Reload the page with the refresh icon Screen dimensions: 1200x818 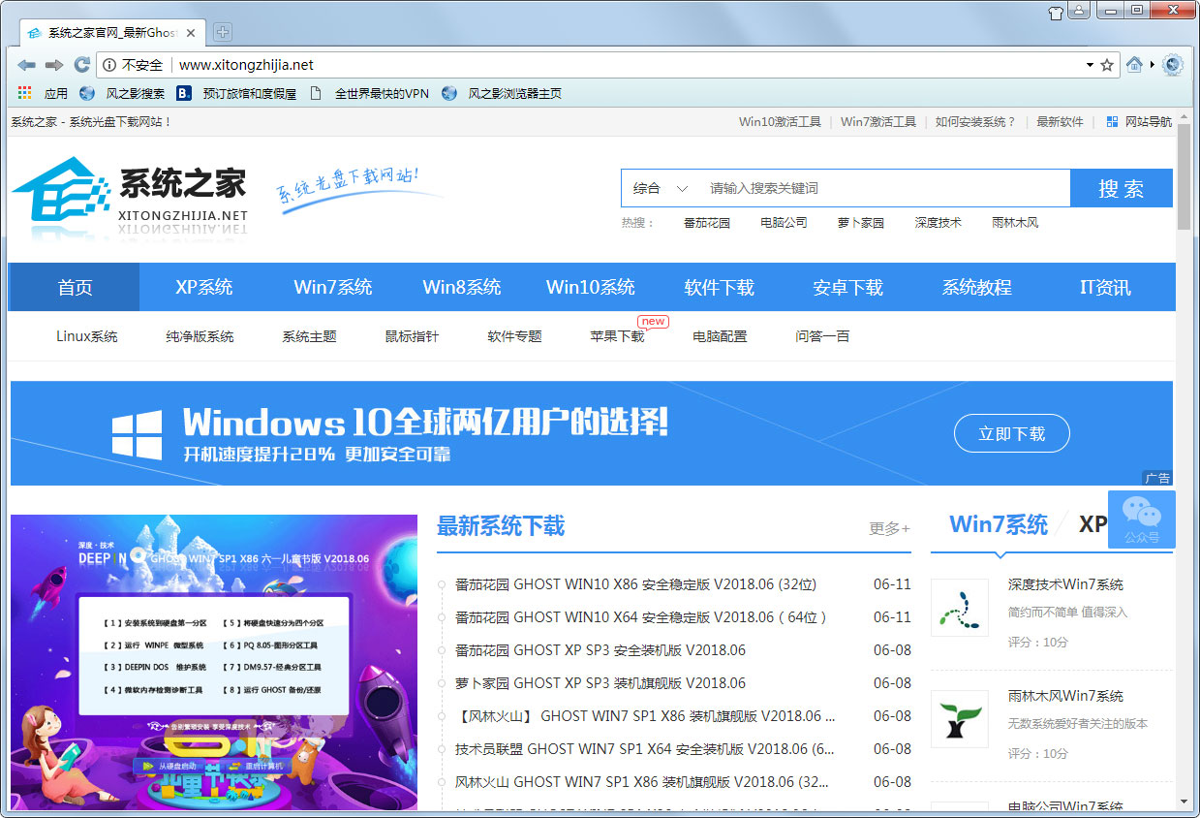point(82,65)
